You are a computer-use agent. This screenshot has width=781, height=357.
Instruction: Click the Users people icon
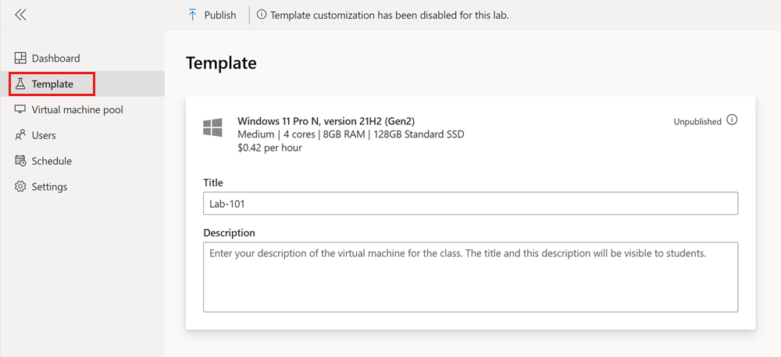coord(21,135)
